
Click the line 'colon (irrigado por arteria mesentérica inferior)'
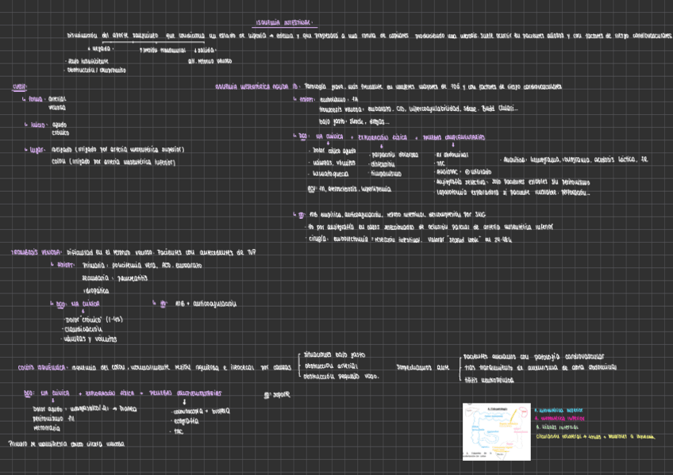click(113, 163)
